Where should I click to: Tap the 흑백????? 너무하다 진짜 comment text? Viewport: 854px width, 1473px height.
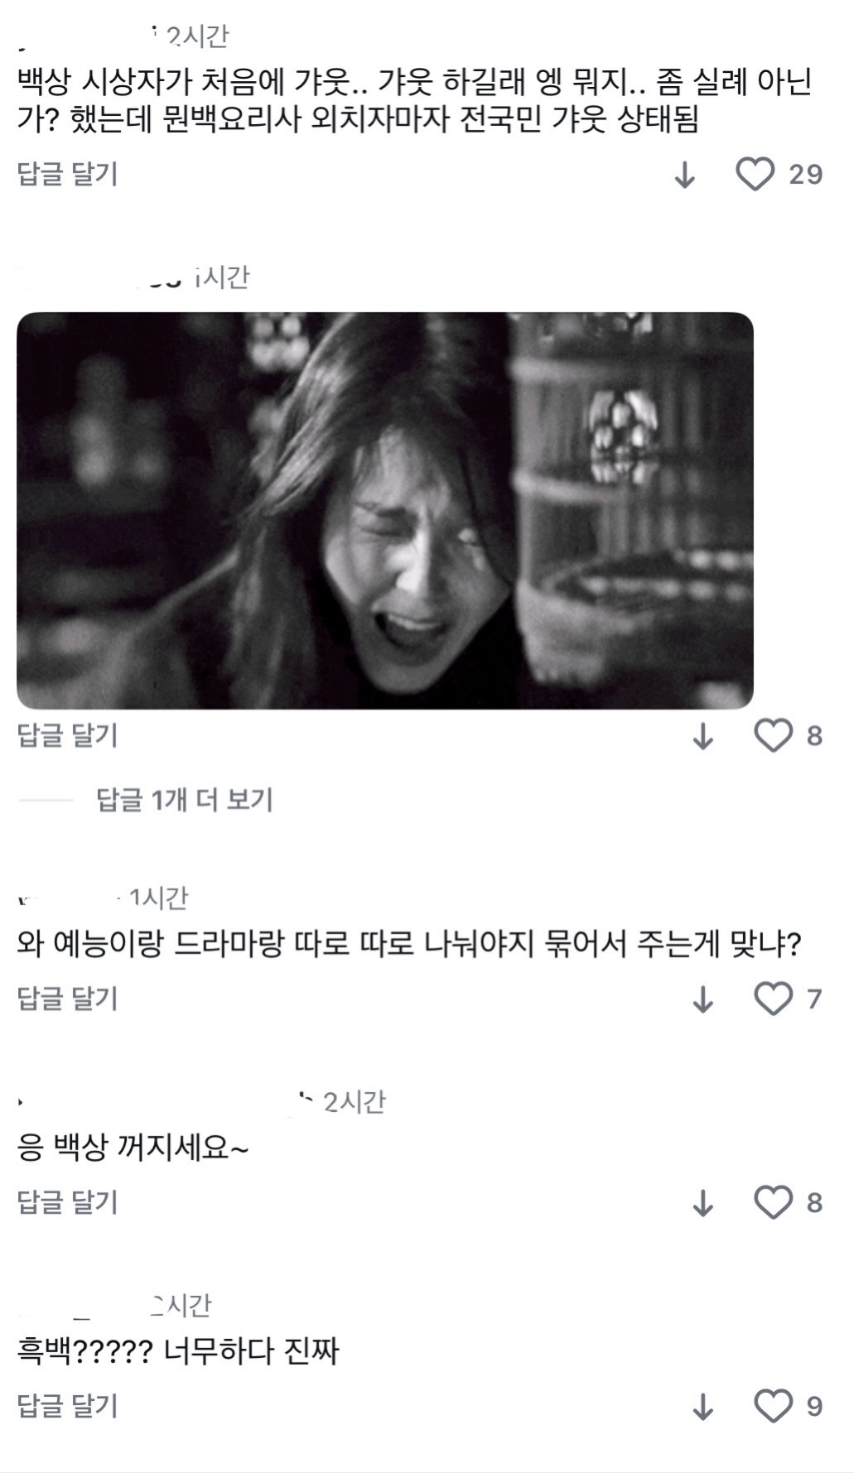178,1353
